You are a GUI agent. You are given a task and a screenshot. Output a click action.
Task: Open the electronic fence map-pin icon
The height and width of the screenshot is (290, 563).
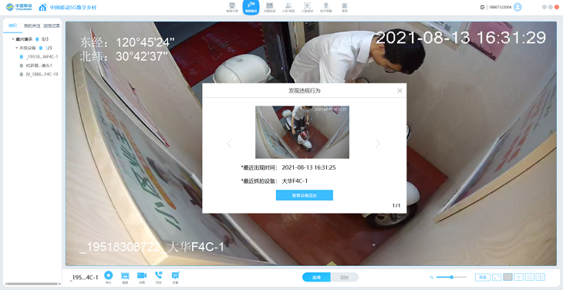tap(326, 7)
